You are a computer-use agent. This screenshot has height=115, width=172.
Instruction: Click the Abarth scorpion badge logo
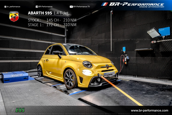pos(14,16)
